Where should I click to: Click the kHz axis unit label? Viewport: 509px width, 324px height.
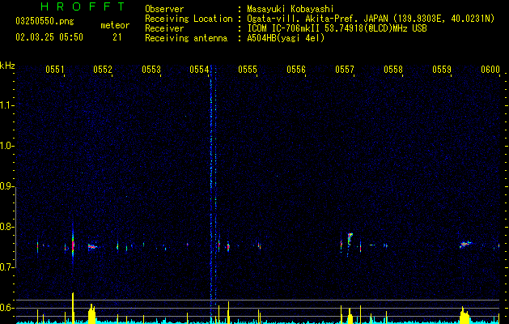click(x=7, y=66)
